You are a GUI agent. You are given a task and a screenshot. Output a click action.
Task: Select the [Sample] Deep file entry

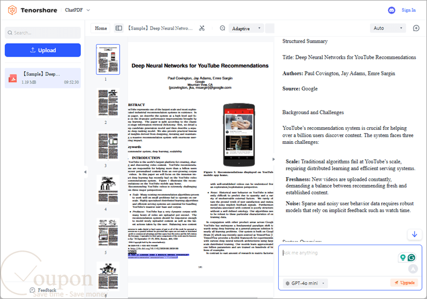43,78
